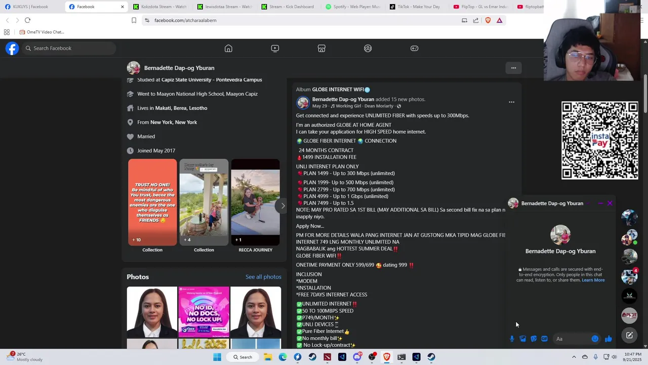Viewport: 648px width, 365px height.
Task: Start a new message with compose icon
Action: click(x=629, y=335)
